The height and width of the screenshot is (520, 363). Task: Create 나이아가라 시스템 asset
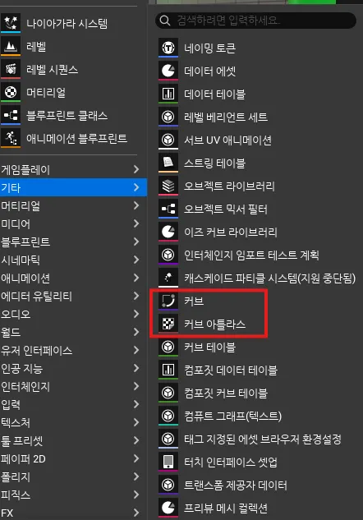(67, 23)
